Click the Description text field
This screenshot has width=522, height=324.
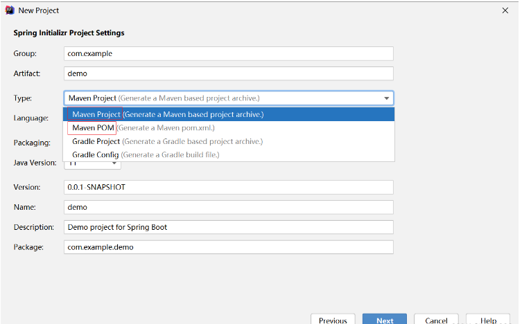[229, 227]
